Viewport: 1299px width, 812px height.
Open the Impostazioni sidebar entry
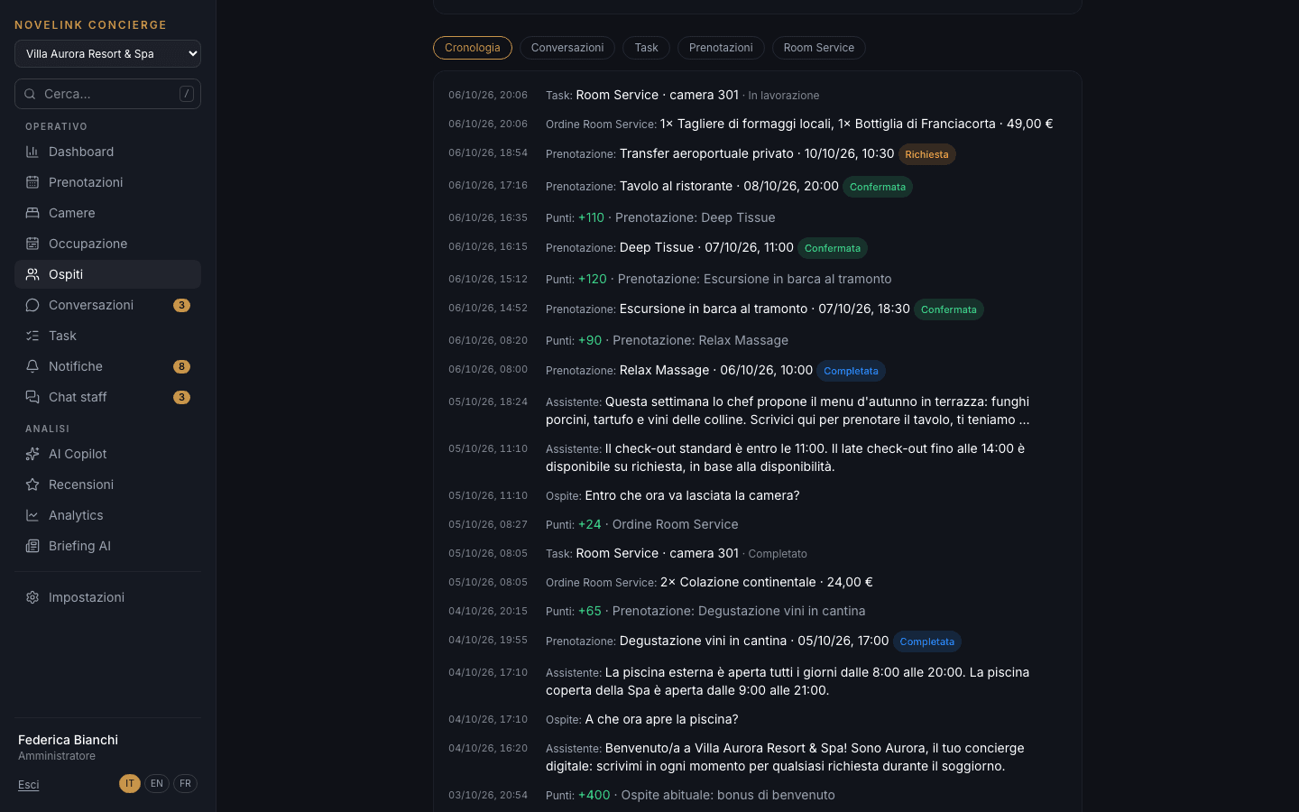coord(107,597)
